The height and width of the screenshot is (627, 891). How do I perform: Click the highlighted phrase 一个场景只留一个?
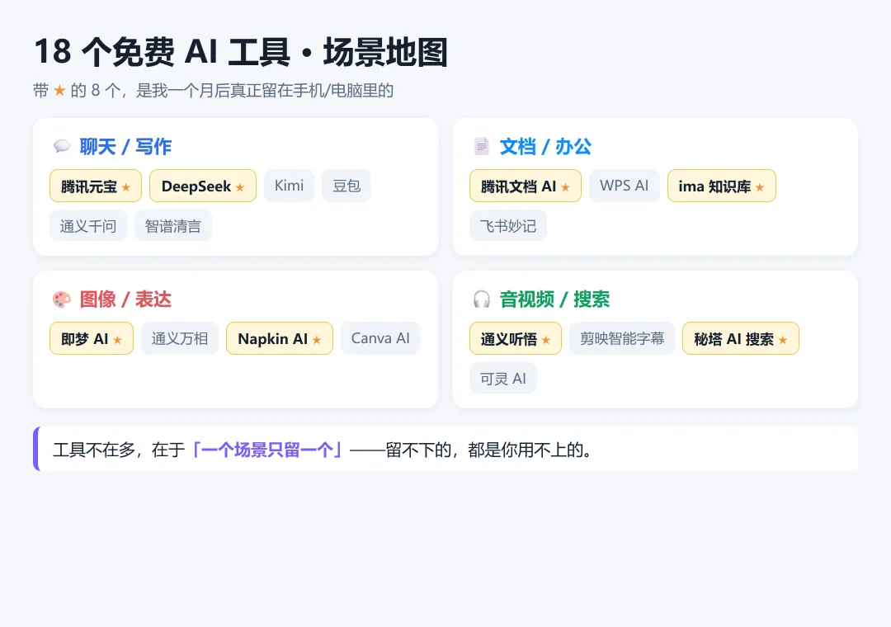click(267, 450)
